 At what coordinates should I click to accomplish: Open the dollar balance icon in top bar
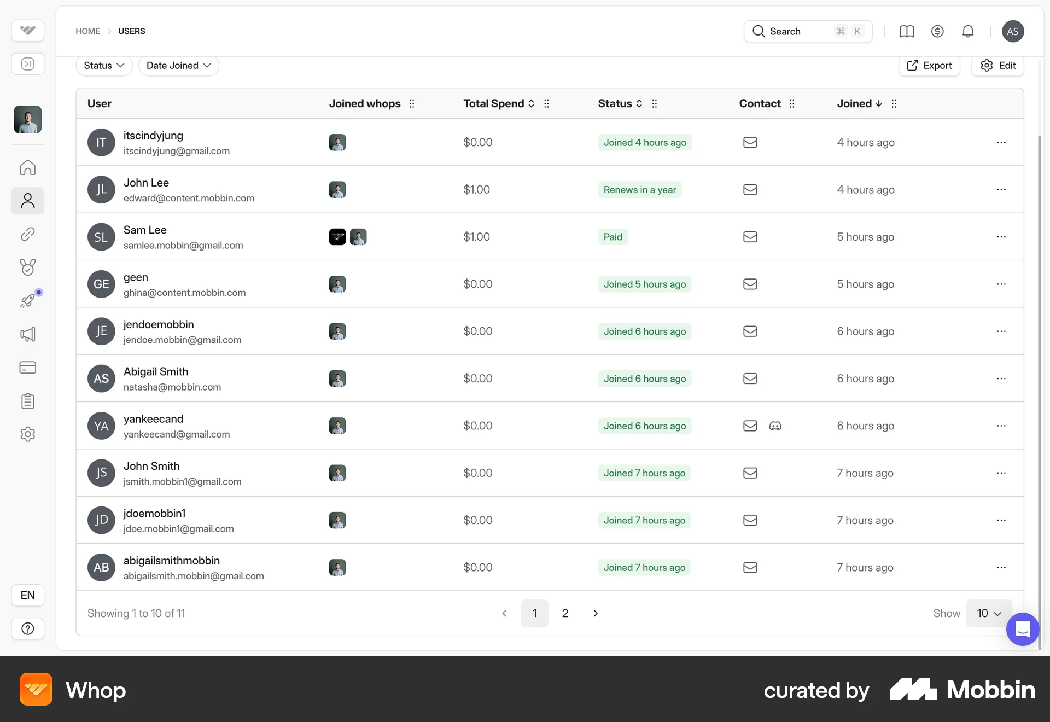pos(937,31)
